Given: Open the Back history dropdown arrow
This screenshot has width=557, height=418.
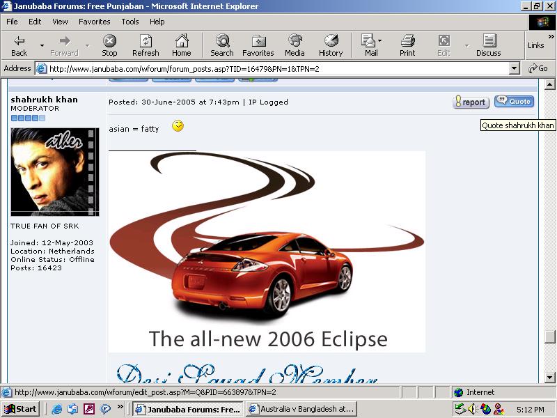Looking at the screenshot, I should click(42, 45).
